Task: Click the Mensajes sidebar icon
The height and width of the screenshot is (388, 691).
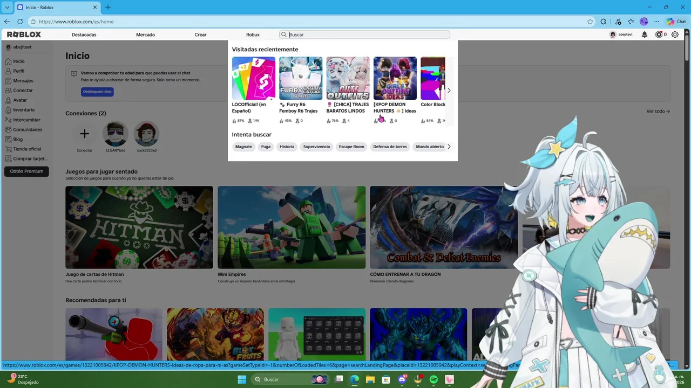Action: pyautogui.click(x=8, y=81)
